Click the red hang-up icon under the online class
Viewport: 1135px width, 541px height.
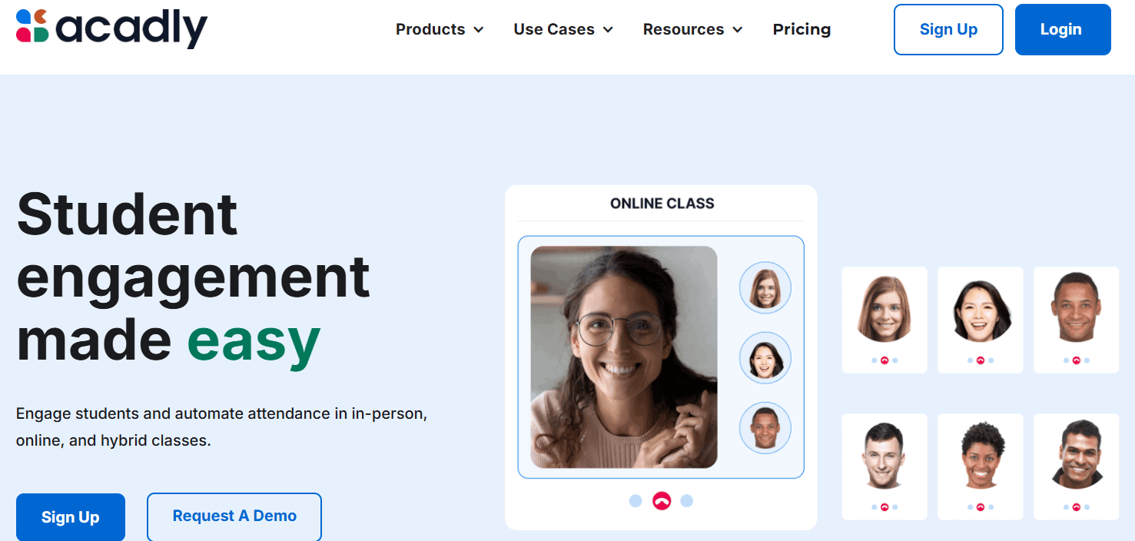[x=662, y=501]
